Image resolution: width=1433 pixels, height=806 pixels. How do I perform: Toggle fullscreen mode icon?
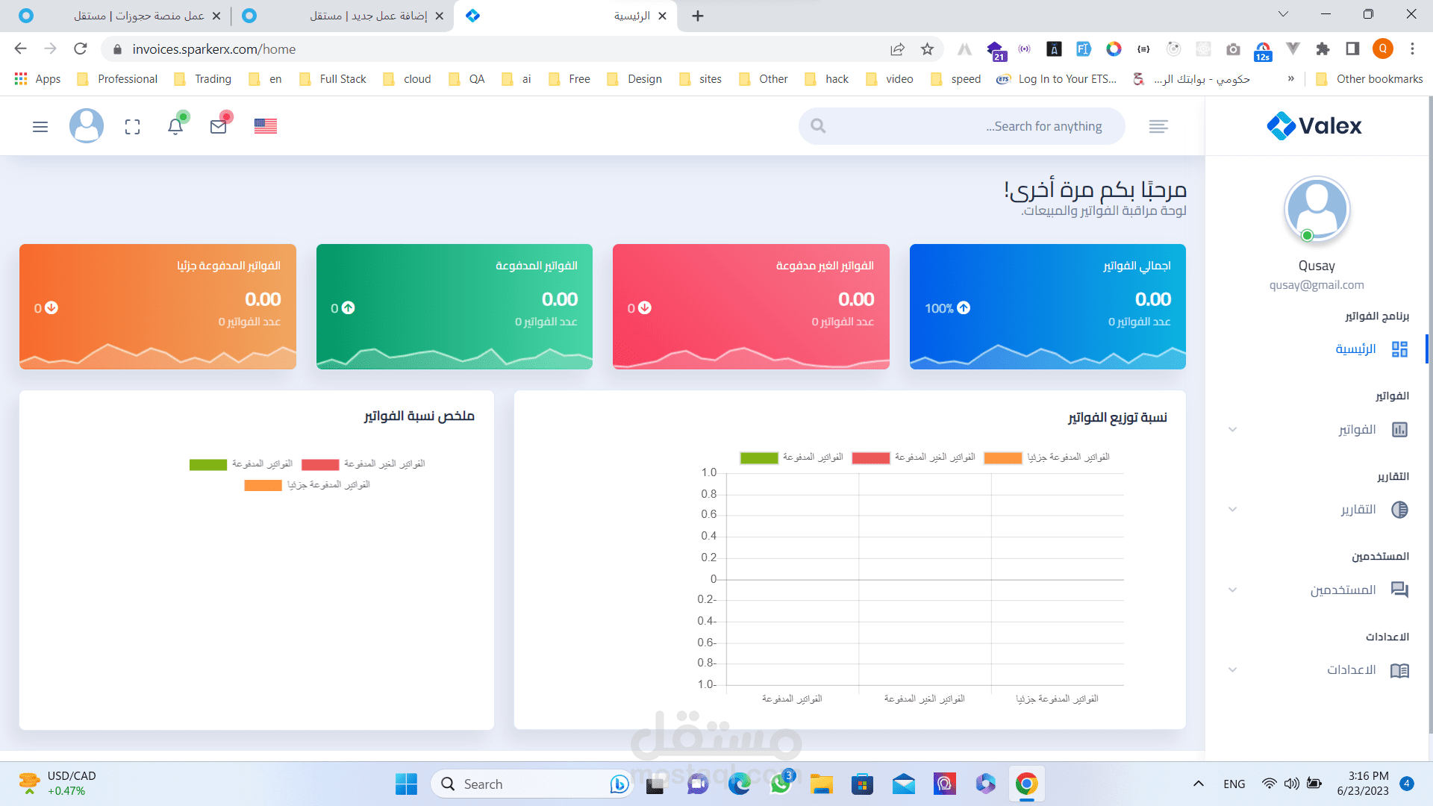coord(133,127)
